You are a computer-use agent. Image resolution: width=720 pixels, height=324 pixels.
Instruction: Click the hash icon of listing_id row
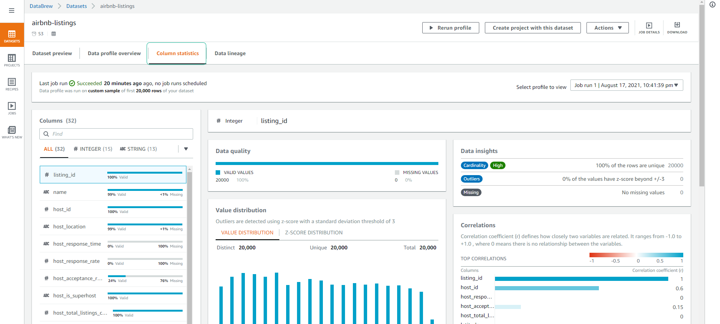47,175
